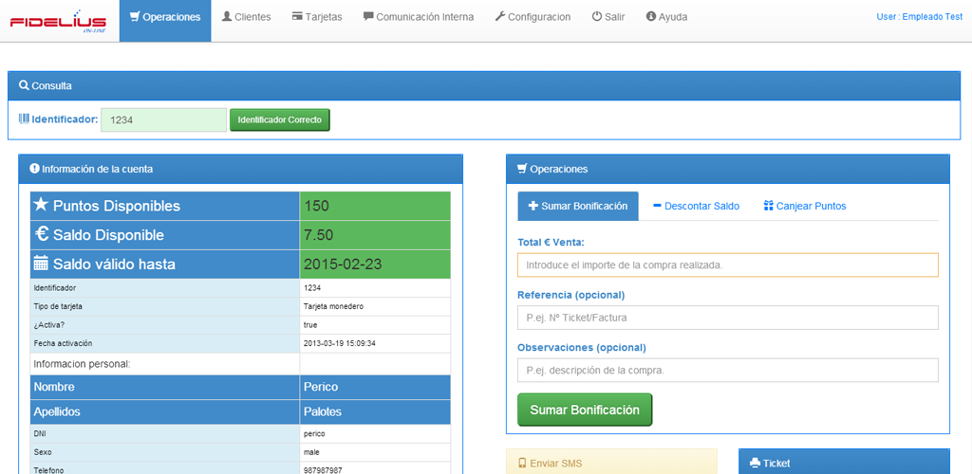Click the Saldo Disponible value 7.50
This screenshot has width=972, height=474.
[x=375, y=235]
